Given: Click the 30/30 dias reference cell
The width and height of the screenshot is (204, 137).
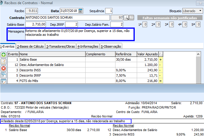Looking at the screenshot, I should pos(126,59).
